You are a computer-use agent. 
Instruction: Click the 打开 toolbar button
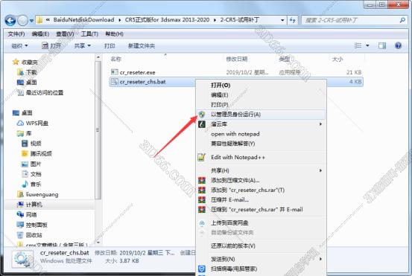tap(51, 46)
